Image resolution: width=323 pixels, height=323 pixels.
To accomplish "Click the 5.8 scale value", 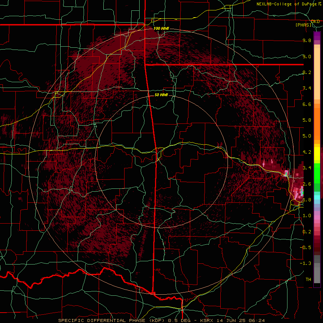I will click(307, 120).
